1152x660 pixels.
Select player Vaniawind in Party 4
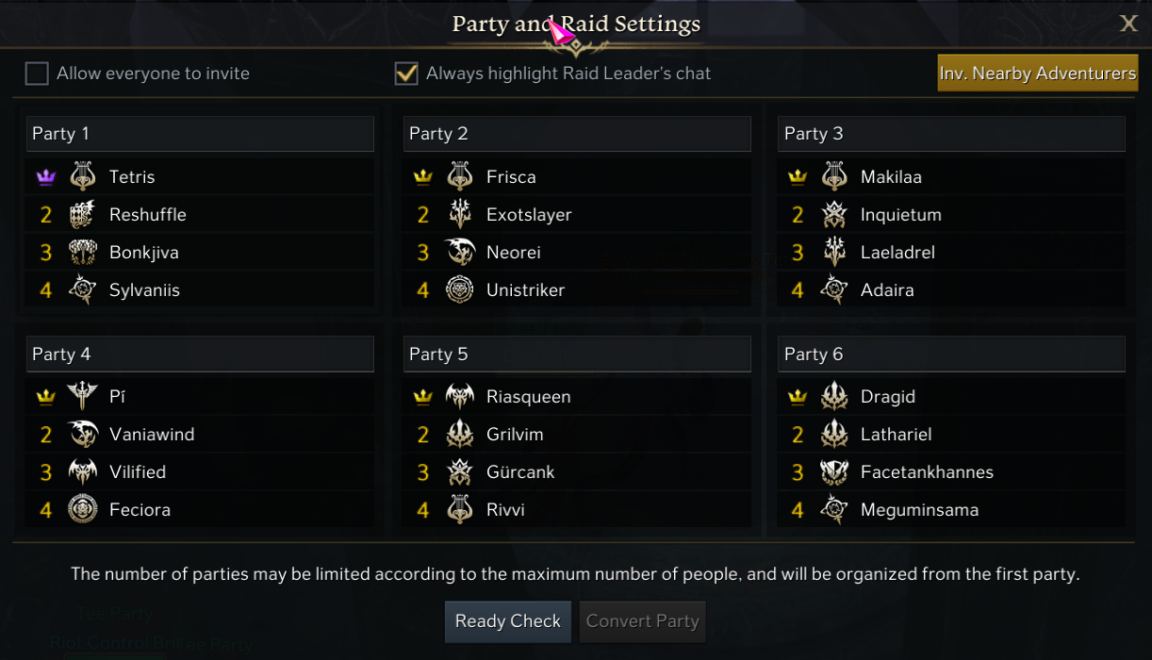coord(152,435)
